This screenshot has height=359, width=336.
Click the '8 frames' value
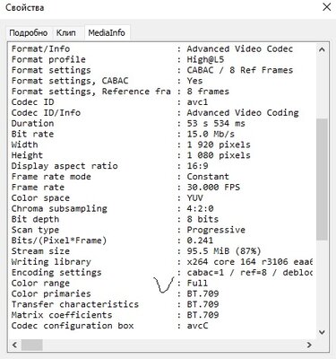(208, 92)
